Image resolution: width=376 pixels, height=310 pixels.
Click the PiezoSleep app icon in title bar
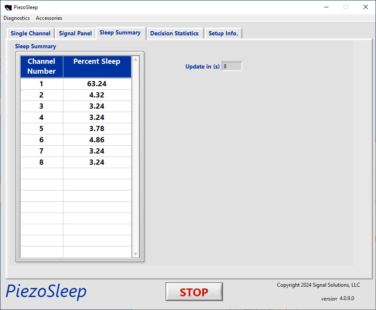coord(8,7)
